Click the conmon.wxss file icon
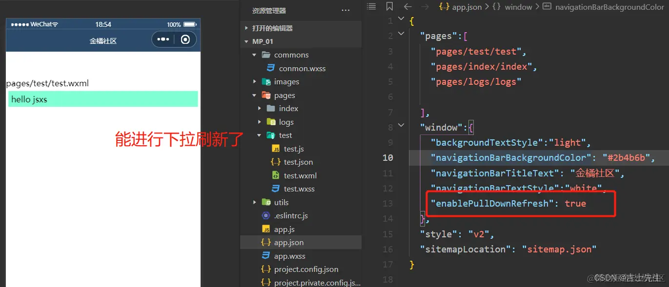 [271, 68]
